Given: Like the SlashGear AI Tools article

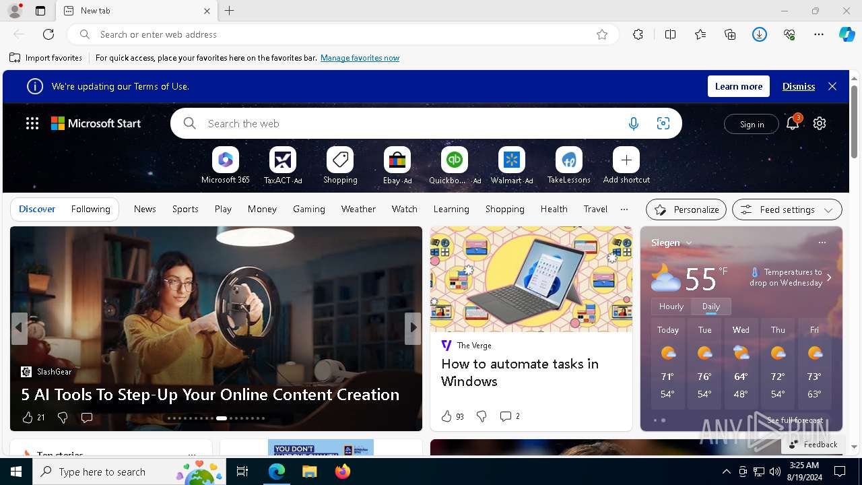Looking at the screenshot, I should (x=28, y=418).
